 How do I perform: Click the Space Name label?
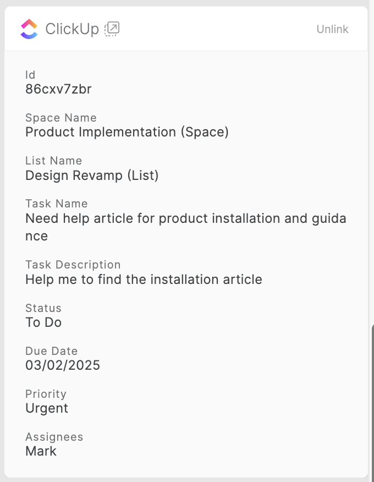coord(61,118)
